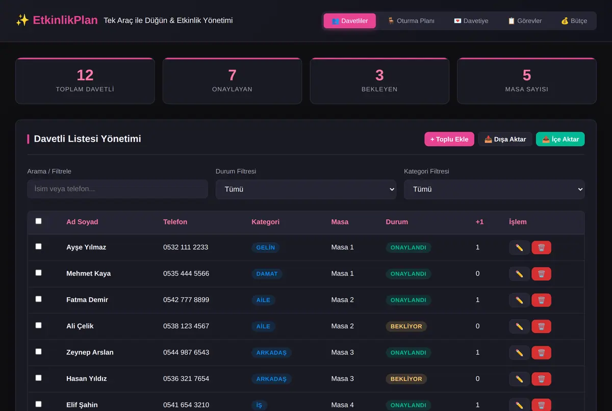This screenshot has height=411, width=612.
Task: Delete Ayşe Yılmaz using the trash icon
Action: tap(541, 247)
